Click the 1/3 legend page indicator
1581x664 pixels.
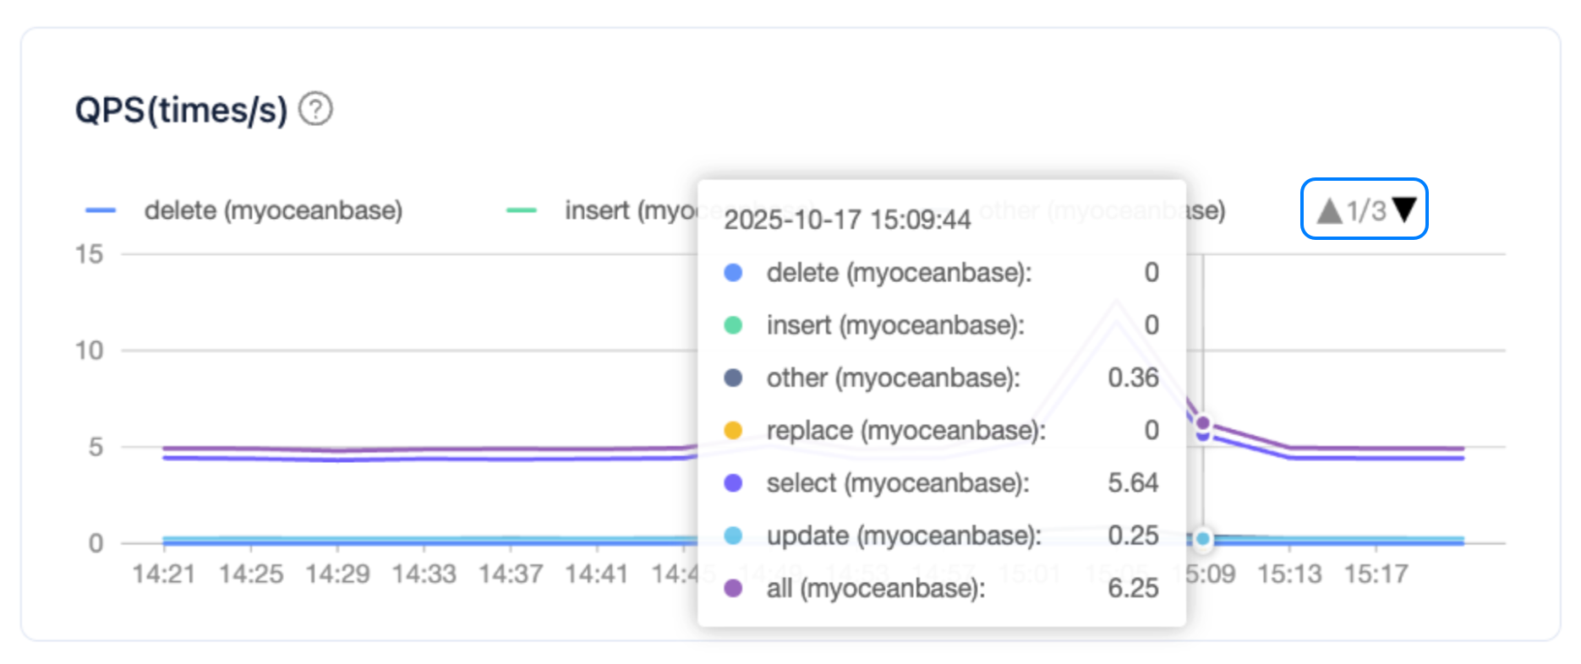[1366, 210]
